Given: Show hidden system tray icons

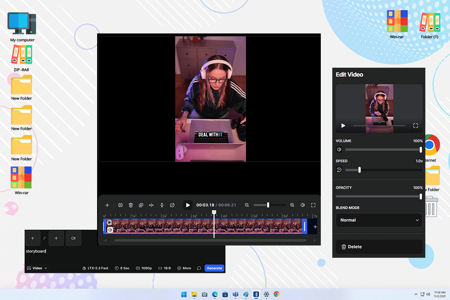Looking at the screenshot, I should tap(416, 294).
